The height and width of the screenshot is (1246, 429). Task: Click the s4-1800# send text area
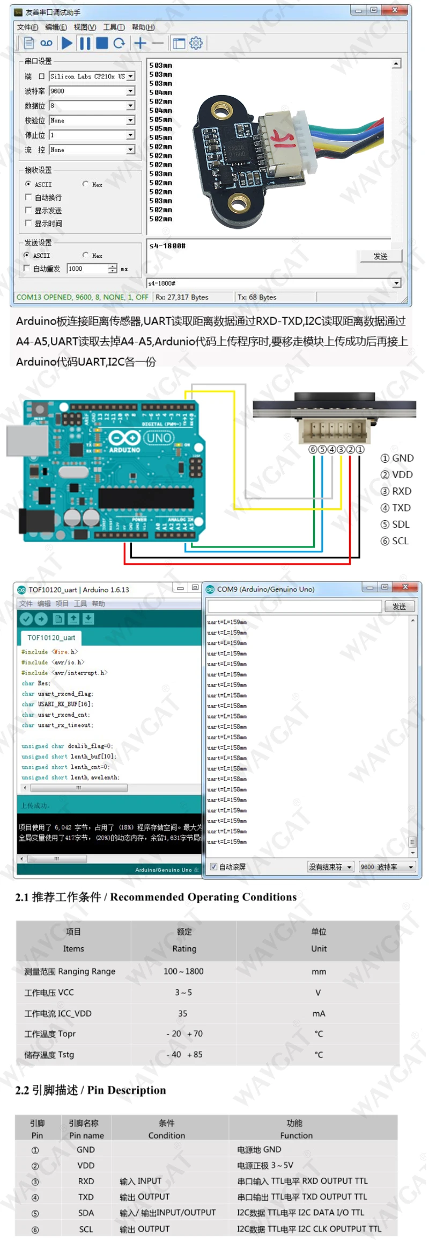coord(252,257)
